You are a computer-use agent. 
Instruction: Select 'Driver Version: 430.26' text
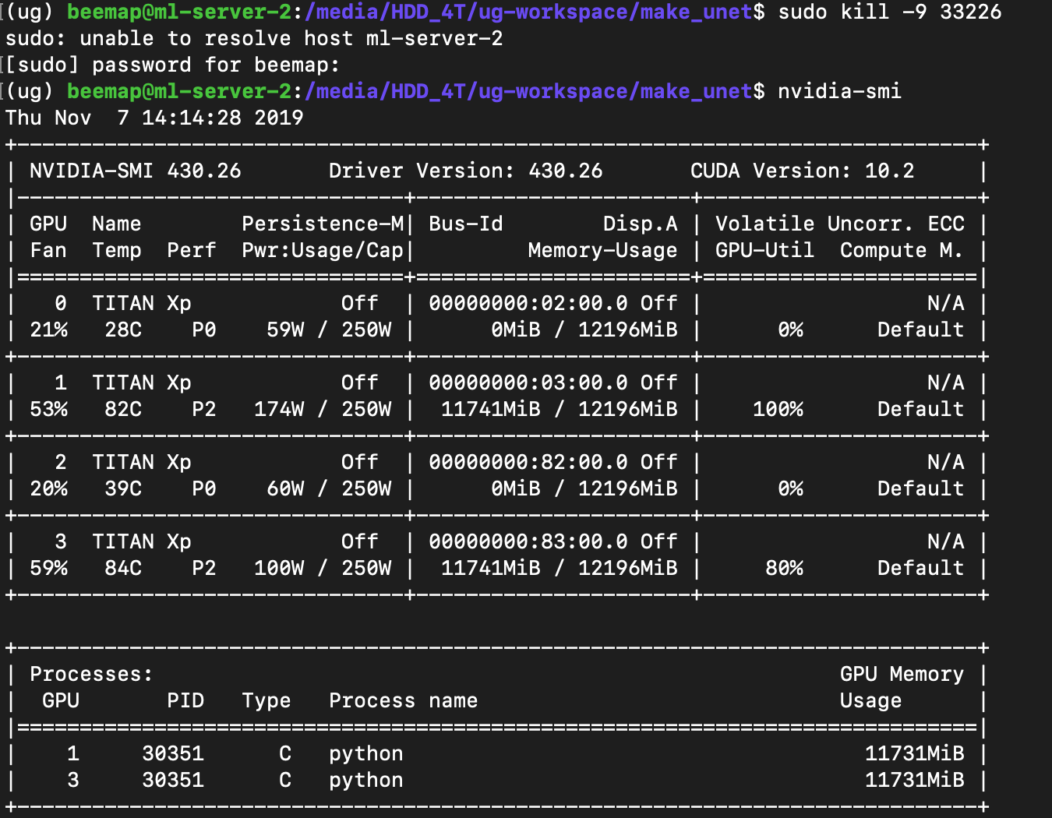pyautogui.click(x=466, y=171)
